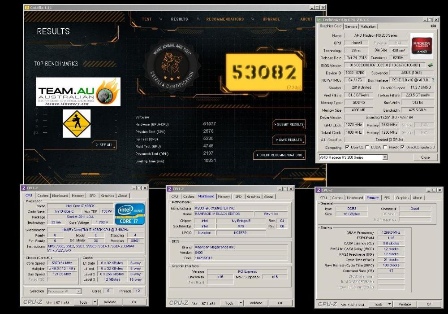448x314 pixels.
Task: Switch to the Sensors tab in GPU-Z
Action: tap(351, 26)
